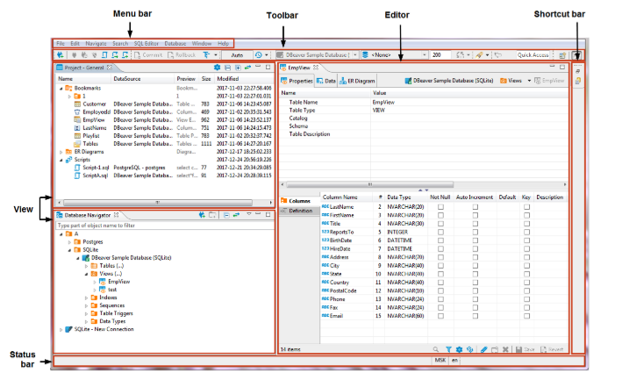Viewport: 622px width, 387px height.
Task: Click the Quick Access field
Action: point(533,54)
